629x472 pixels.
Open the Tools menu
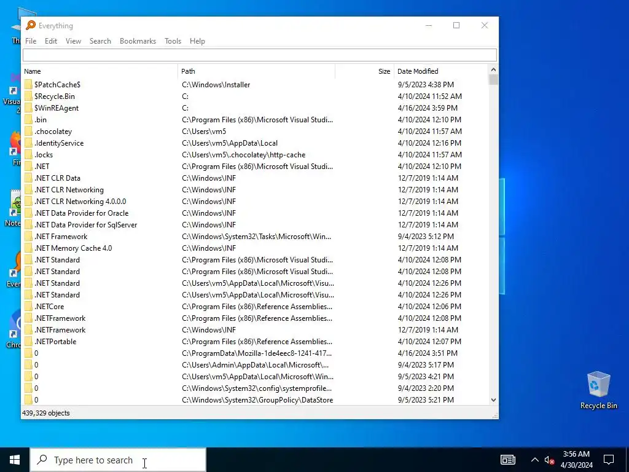[173, 41]
